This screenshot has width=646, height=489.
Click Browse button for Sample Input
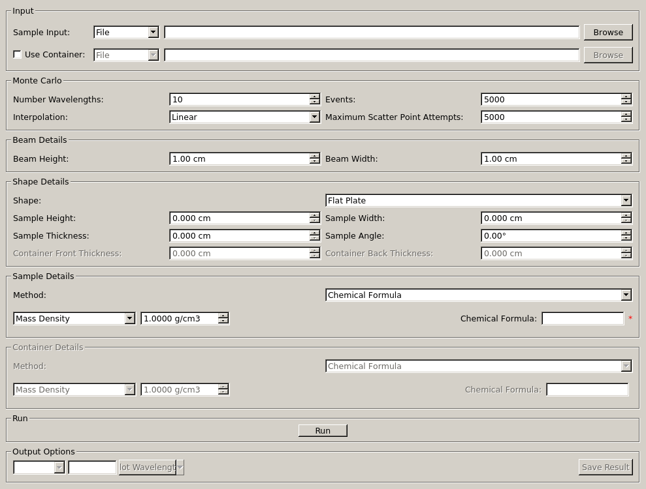point(607,32)
